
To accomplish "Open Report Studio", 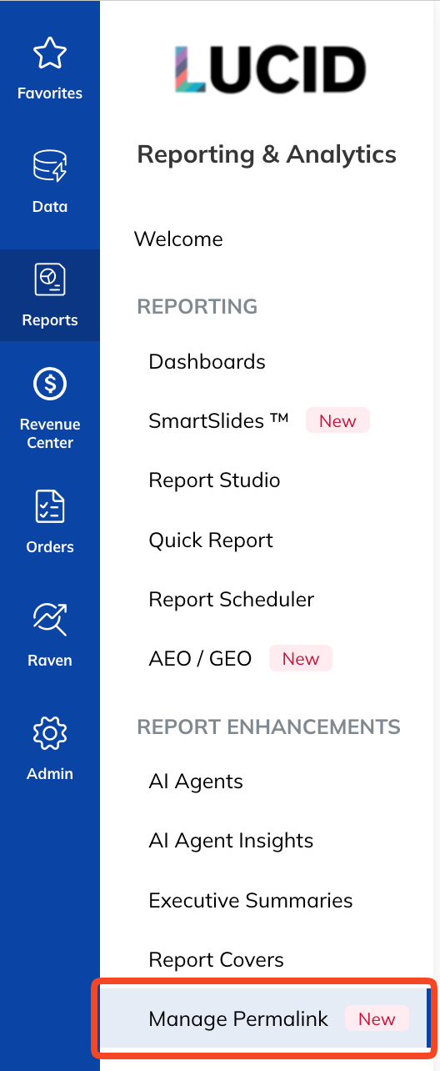I will 214,480.
